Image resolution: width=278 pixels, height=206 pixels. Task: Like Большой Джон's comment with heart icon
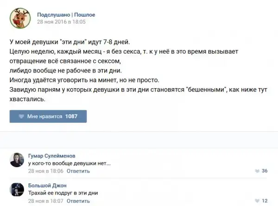click(257, 201)
